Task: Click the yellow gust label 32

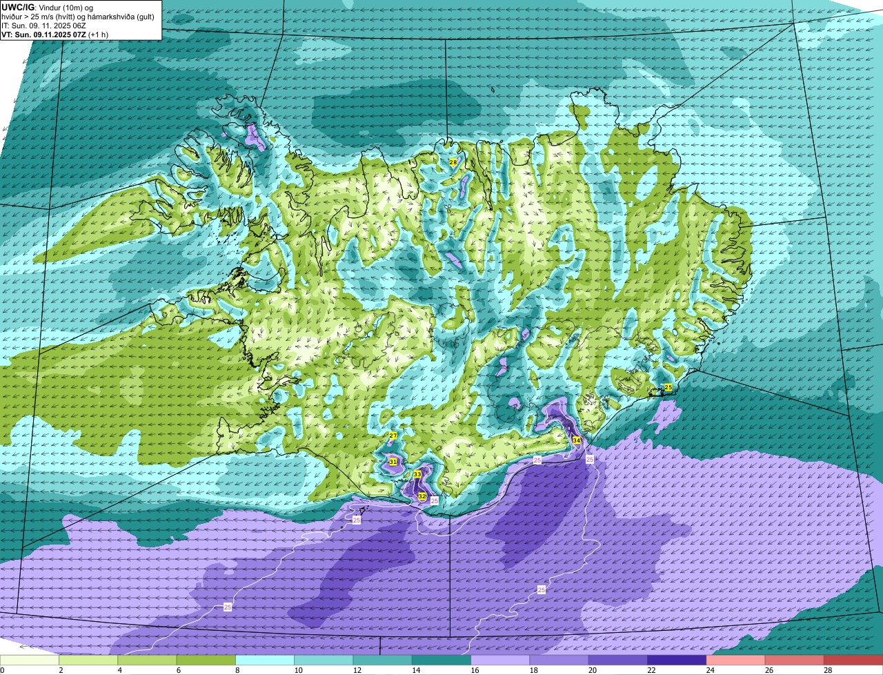Action: point(422,496)
